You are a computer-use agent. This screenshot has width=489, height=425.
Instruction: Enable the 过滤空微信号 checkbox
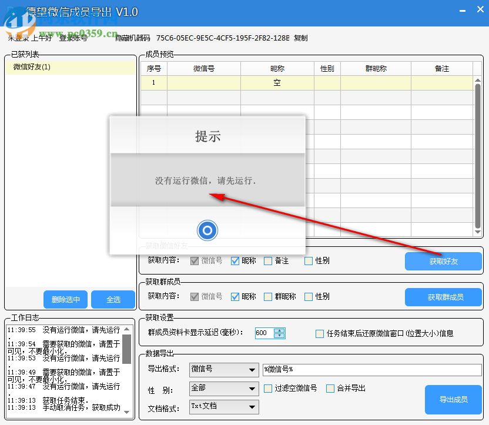click(x=268, y=389)
